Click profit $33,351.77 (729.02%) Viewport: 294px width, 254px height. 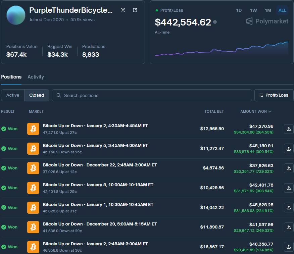[x=253, y=171]
